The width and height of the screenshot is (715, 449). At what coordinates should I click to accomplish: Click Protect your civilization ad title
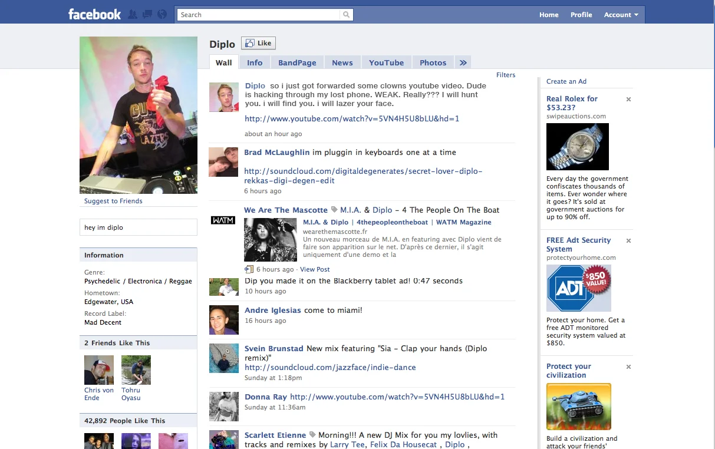coord(569,371)
